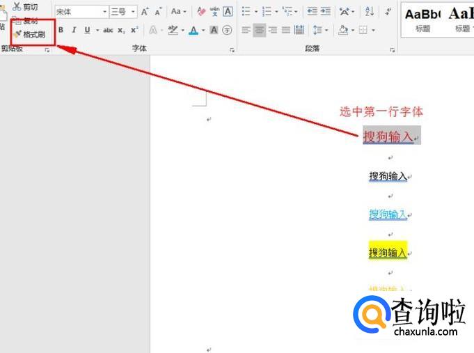Increase font size with the larger A
Image resolution: width=474 pixels, height=353 pixels.
click(x=145, y=12)
